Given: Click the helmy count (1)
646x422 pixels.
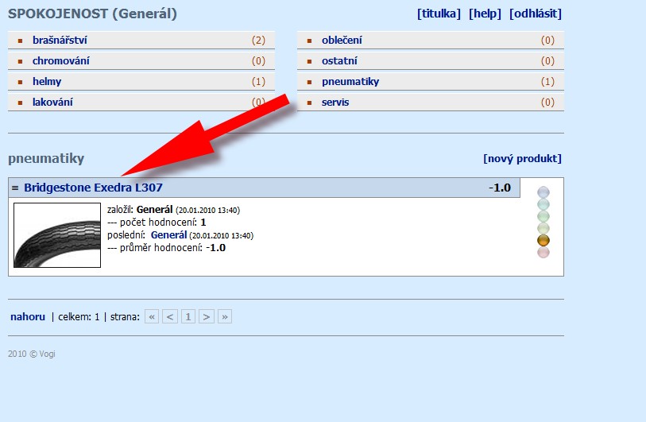Looking at the screenshot, I should (259, 82).
